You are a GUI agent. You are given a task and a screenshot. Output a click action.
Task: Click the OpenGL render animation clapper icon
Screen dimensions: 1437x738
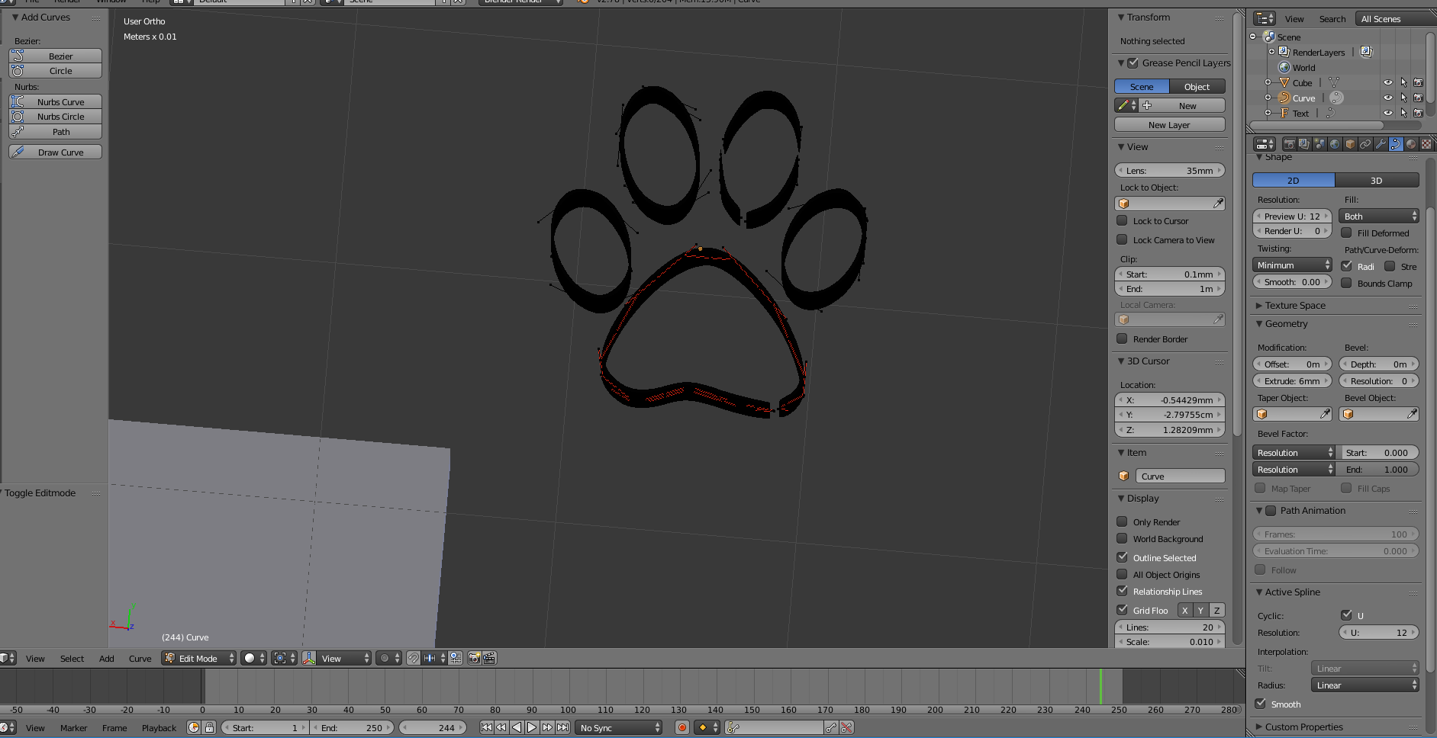(489, 658)
